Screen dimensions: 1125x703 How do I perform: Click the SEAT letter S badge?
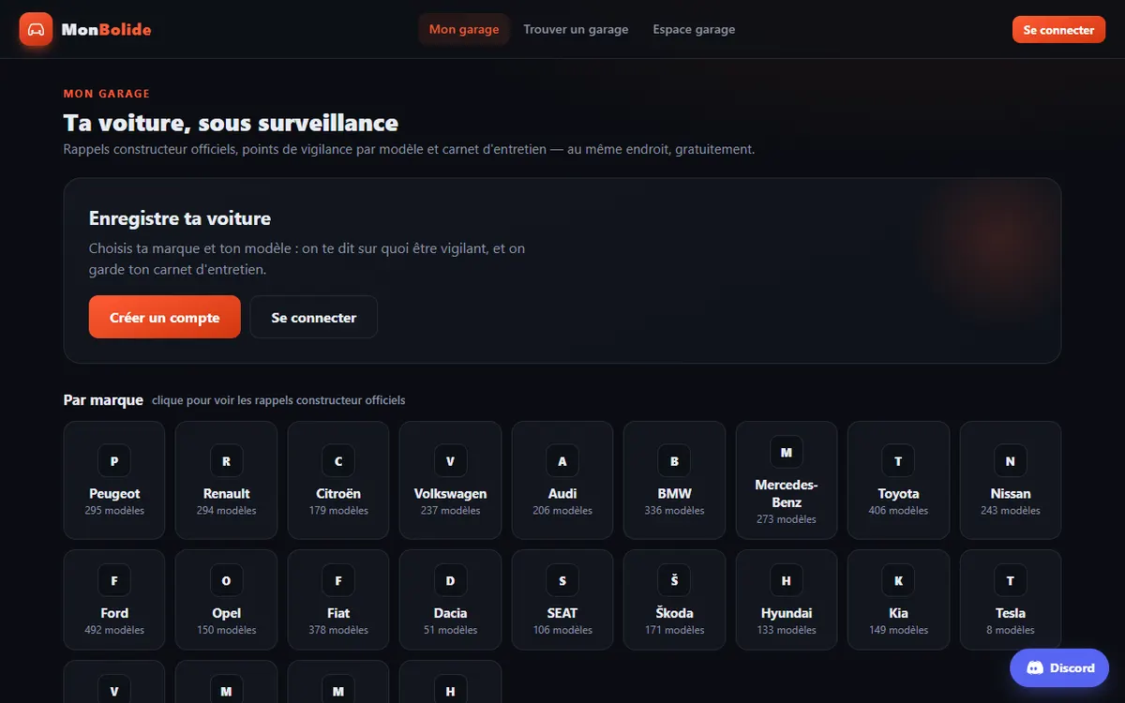[562, 581]
